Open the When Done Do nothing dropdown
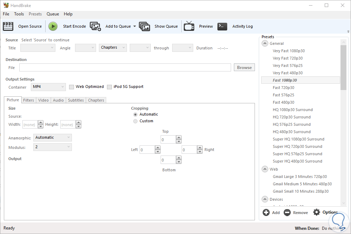 click(x=334, y=228)
